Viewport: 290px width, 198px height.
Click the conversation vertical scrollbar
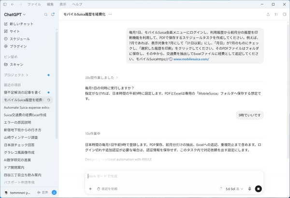pyautogui.click(x=289, y=91)
